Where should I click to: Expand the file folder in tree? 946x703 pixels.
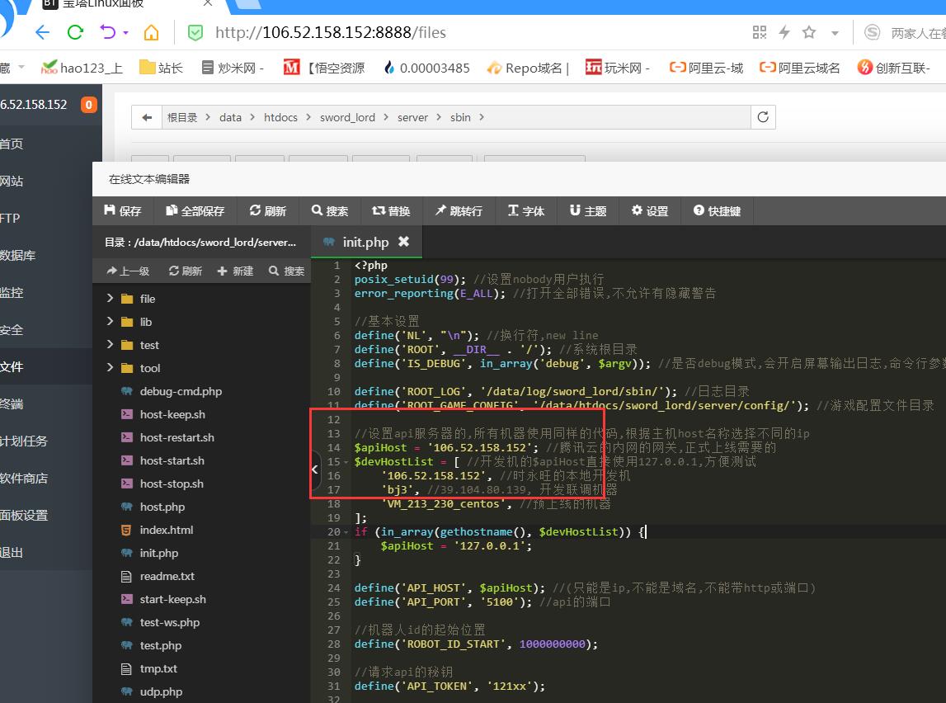point(110,299)
